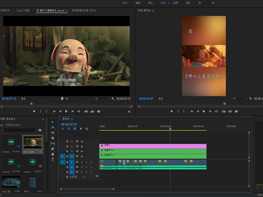Overwrite clip from Source Monitor

(93, 111)
